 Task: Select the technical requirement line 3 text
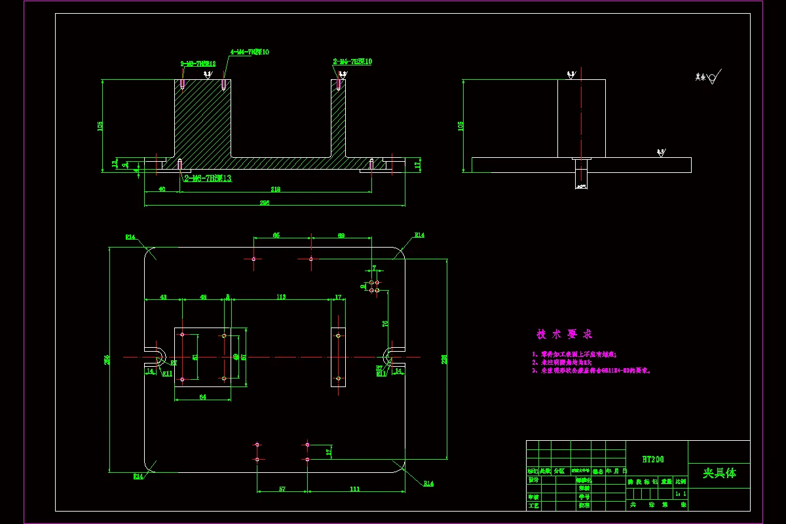[x=591, y=370]
